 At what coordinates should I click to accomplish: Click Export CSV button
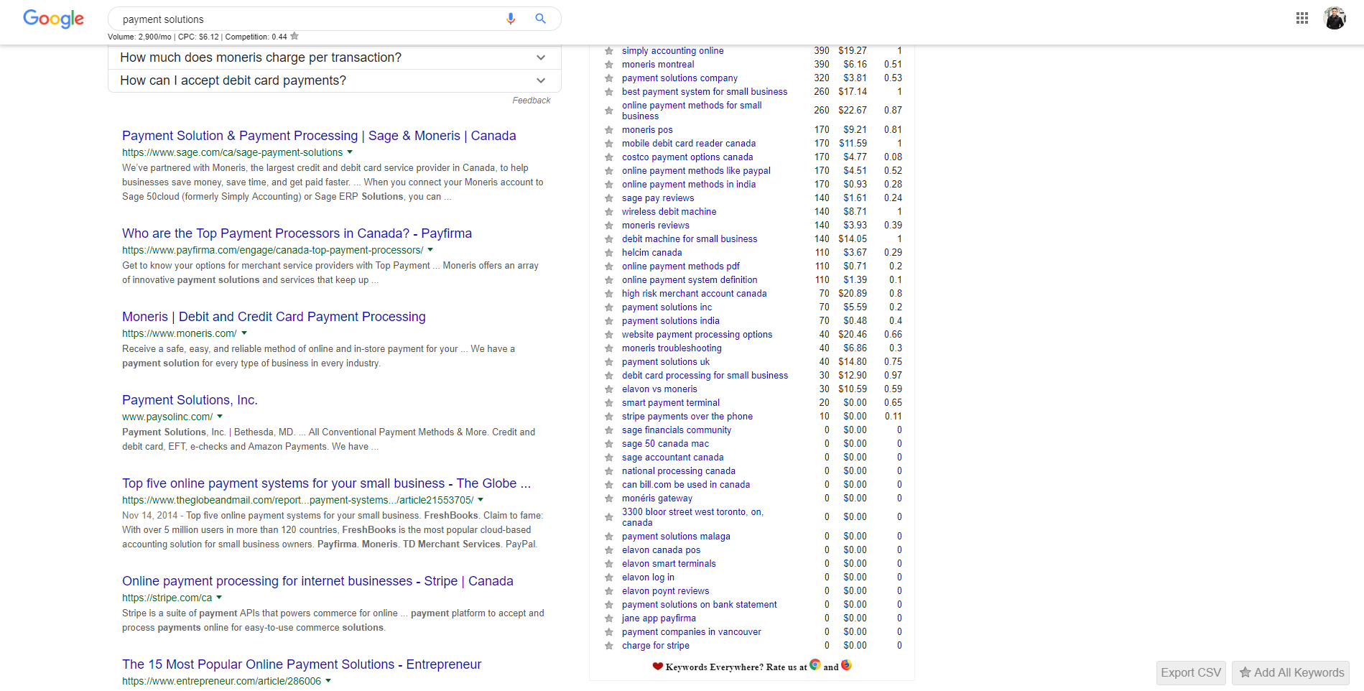(1191, 673)
